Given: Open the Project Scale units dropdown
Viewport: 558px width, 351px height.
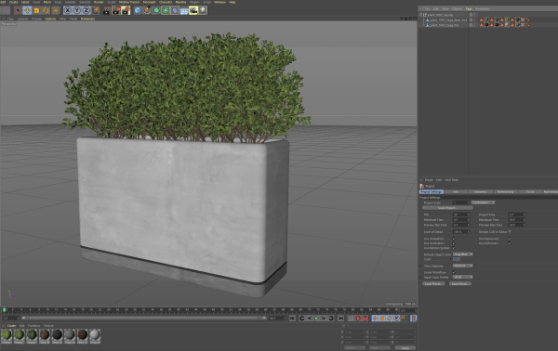Looking at the screenshot, I should point(484,202).
